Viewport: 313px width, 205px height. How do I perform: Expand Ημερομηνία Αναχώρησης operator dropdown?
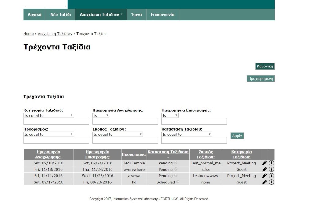point(101,116)
